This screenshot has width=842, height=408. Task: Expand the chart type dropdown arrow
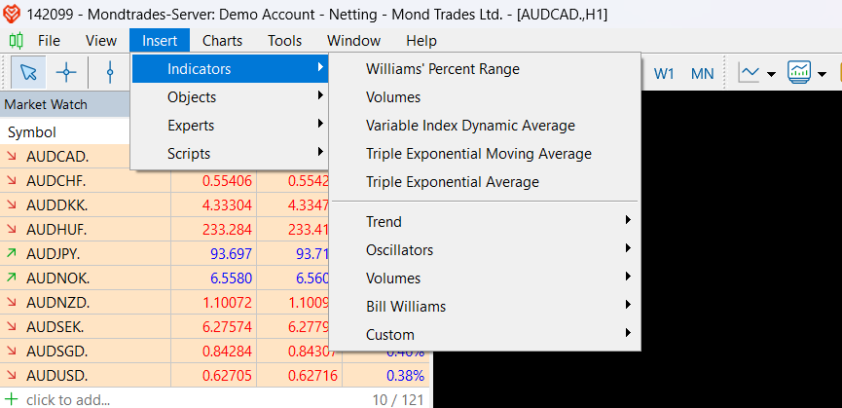(x=771, y=74)
